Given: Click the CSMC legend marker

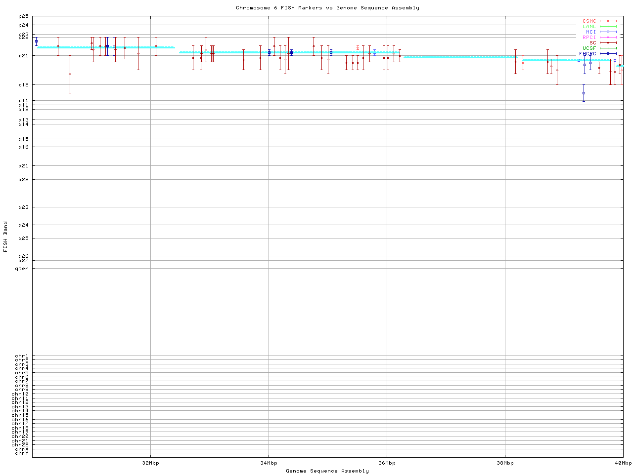Looking at the screenshot, I should 608,21.
